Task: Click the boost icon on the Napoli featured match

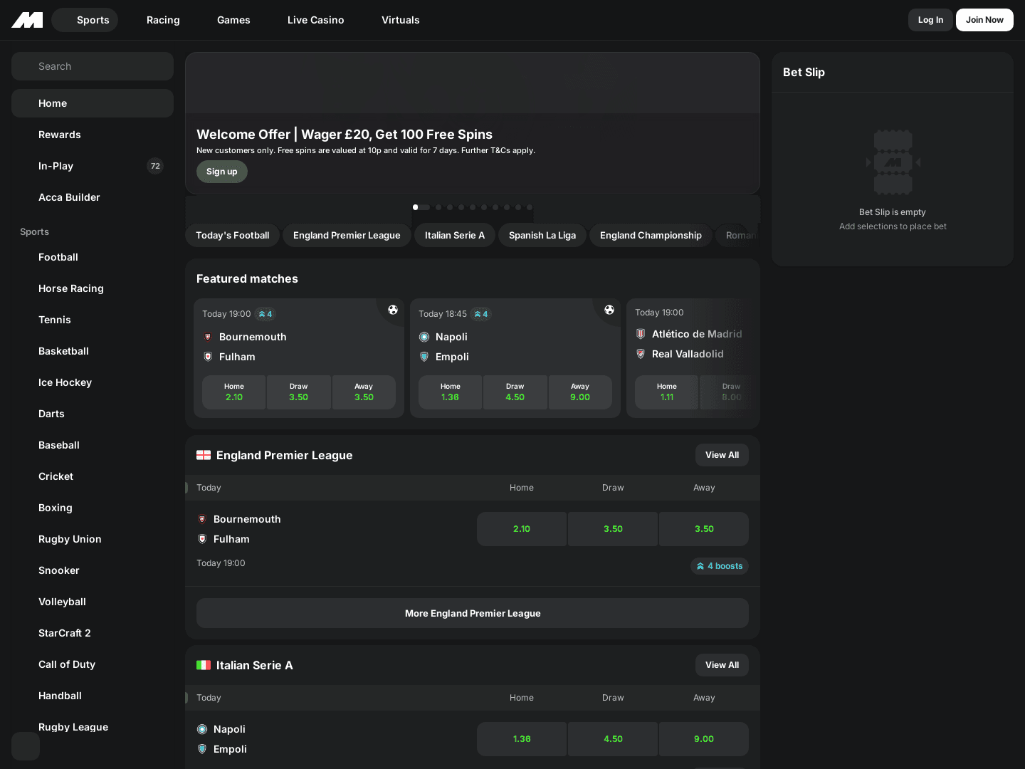Action: [x=481, y=314]
